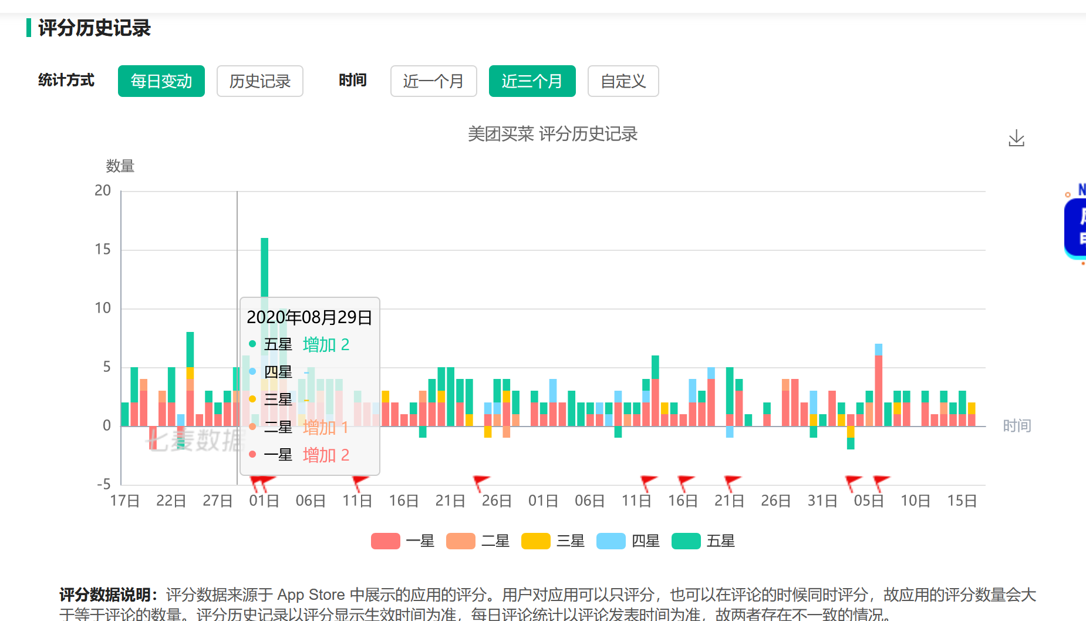Select 每日变动 statistics mode
The width and height of the screenshot is (1086, 621).
161,81
